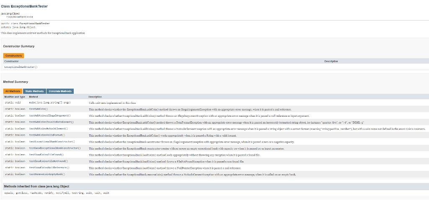Click the 'public class ExceptionalBankTester' declaration line
Image resolution: width=429 pixels, height=201 pixels.
point(25,23)
